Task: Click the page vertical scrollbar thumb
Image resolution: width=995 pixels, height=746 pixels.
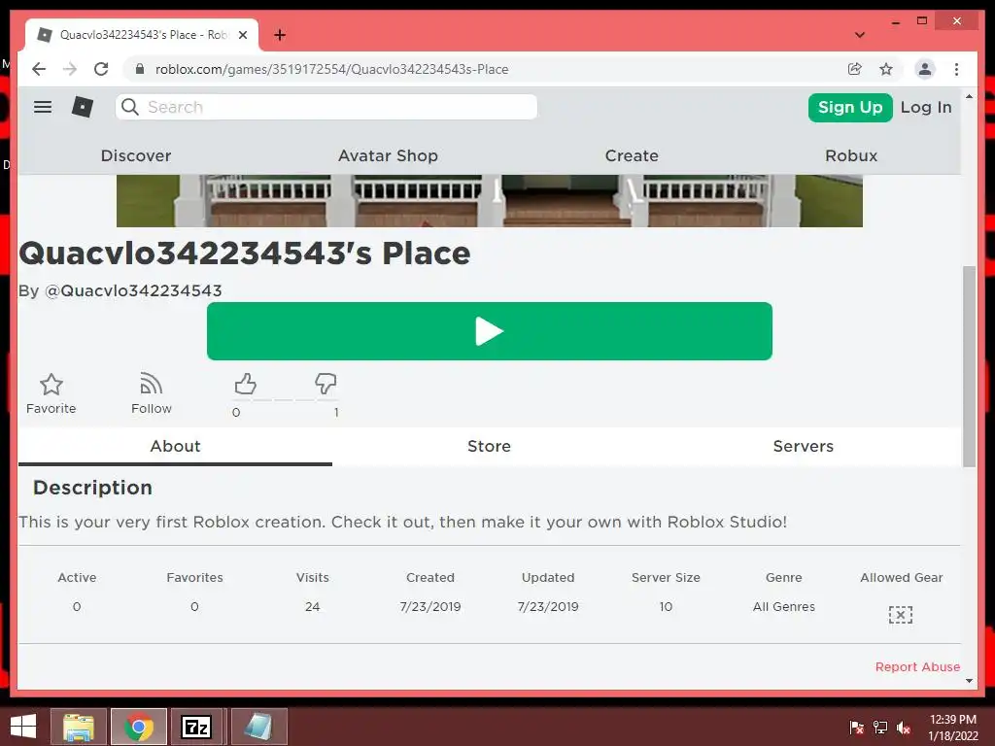Action: (969, 366)
